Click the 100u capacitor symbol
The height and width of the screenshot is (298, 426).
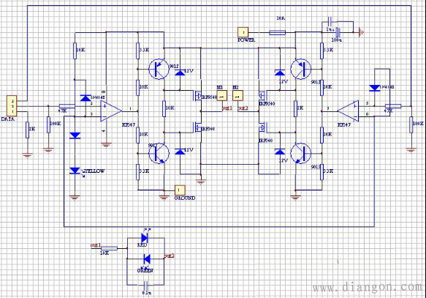click(x=338, y=32)
